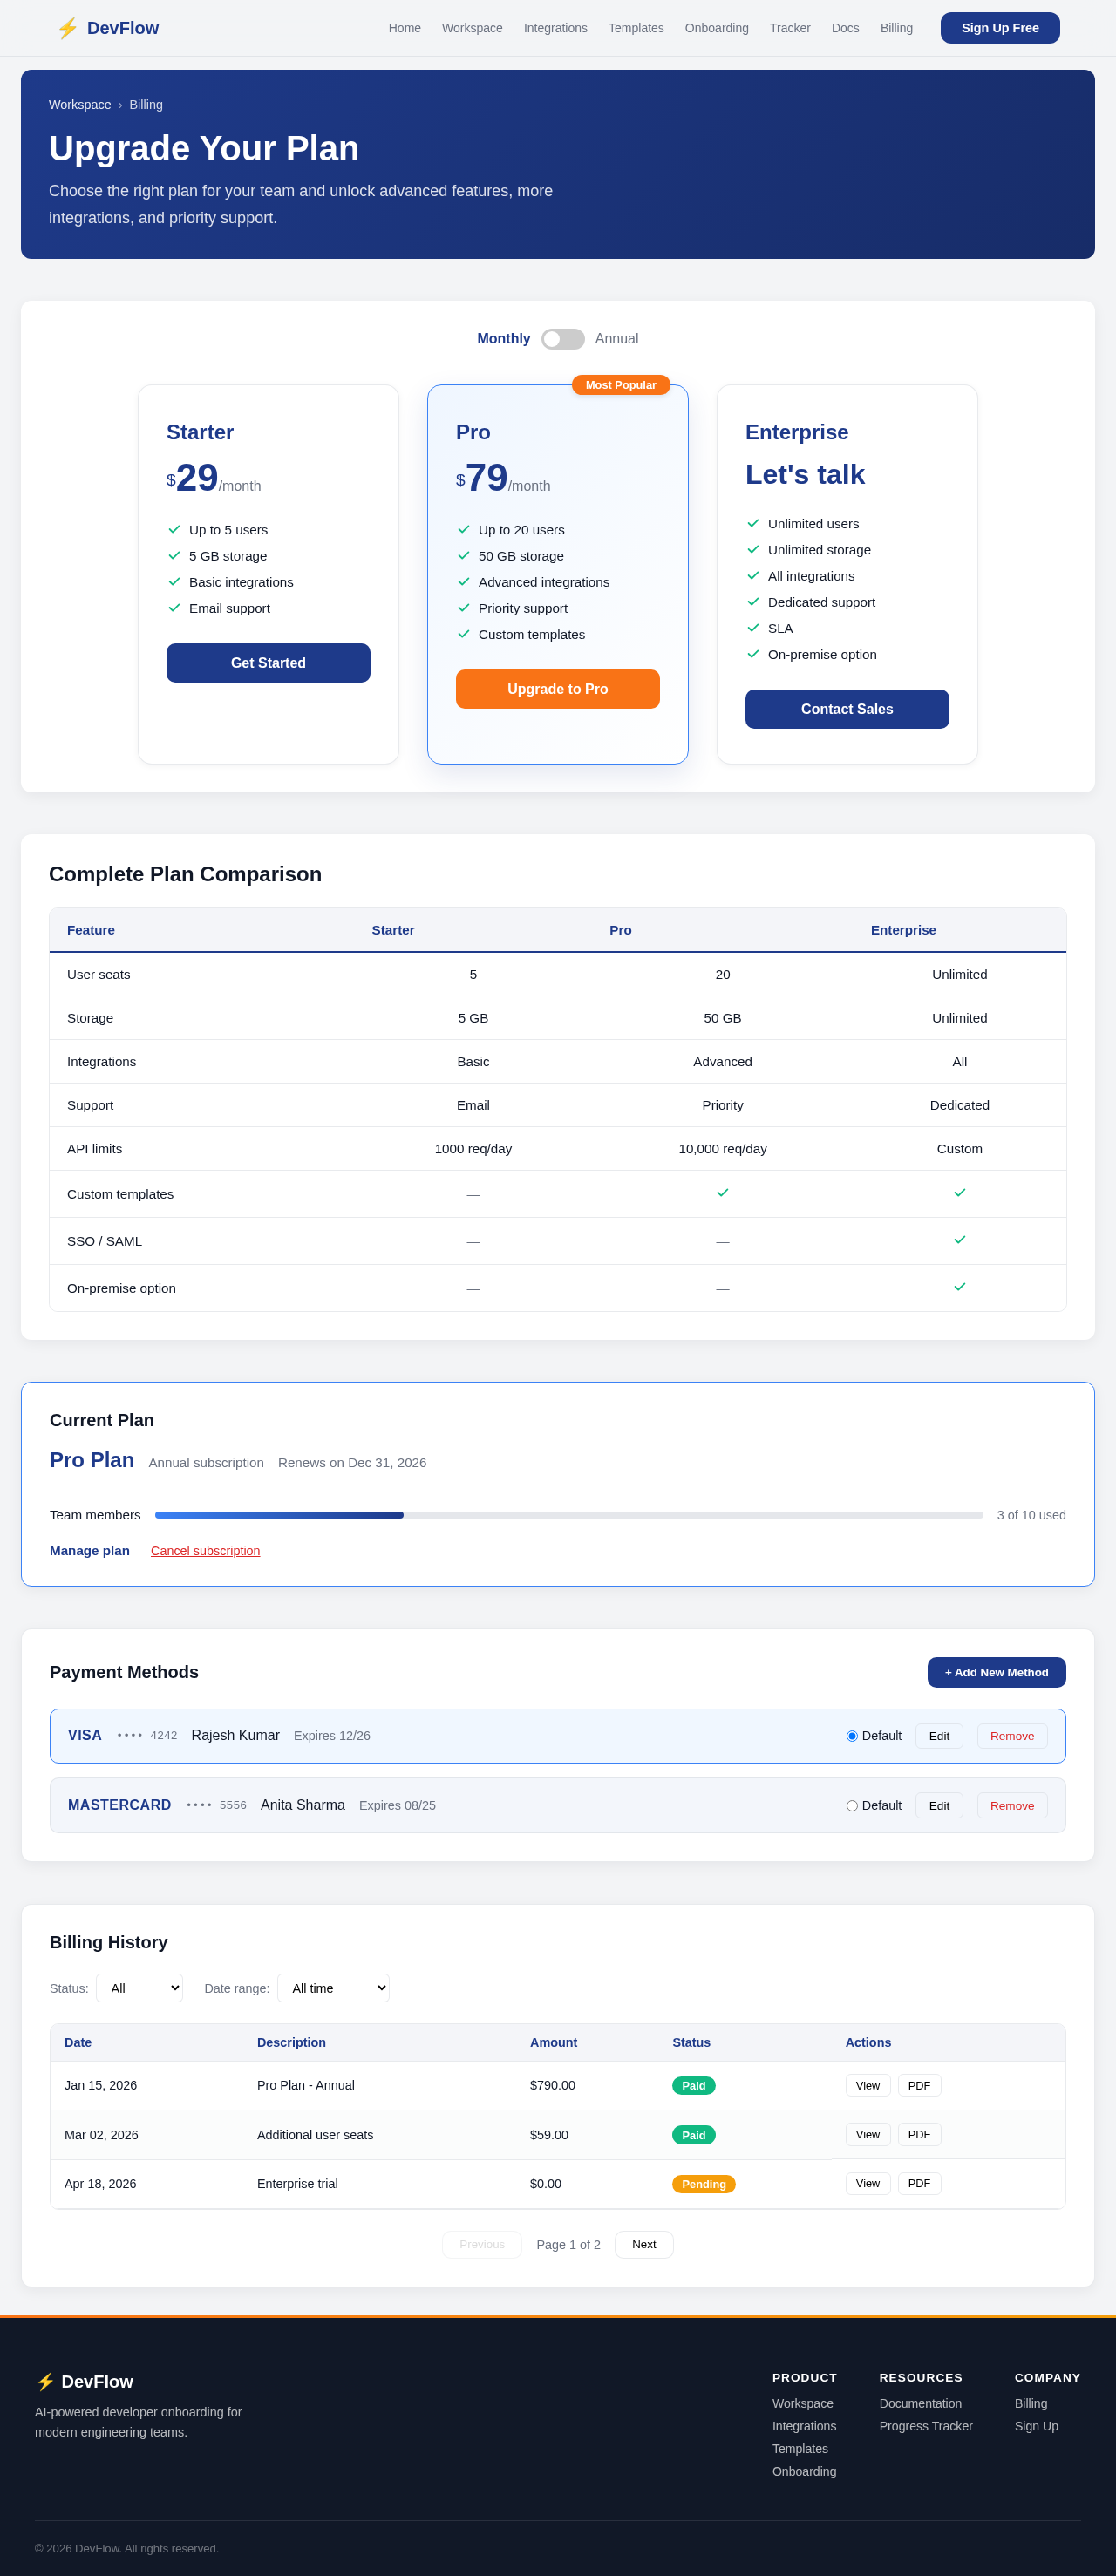
Task: Download PDF for Apr 18, 2026 invoice
Action: [x=919, y=2183]
